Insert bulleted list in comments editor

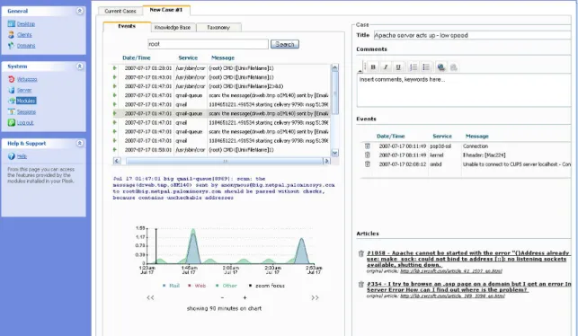point(426,67)
